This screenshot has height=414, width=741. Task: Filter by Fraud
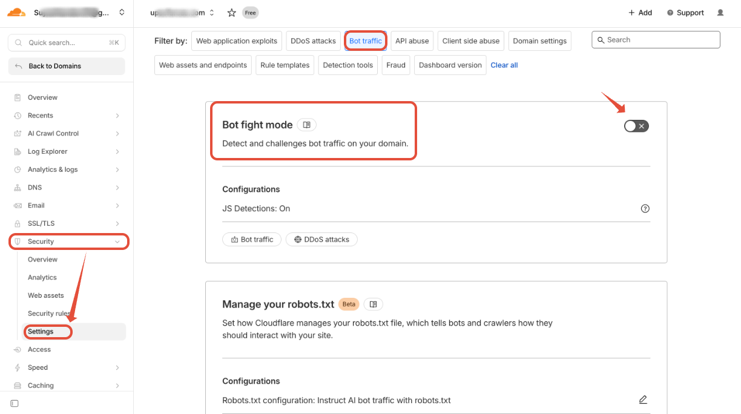(396, 65)
